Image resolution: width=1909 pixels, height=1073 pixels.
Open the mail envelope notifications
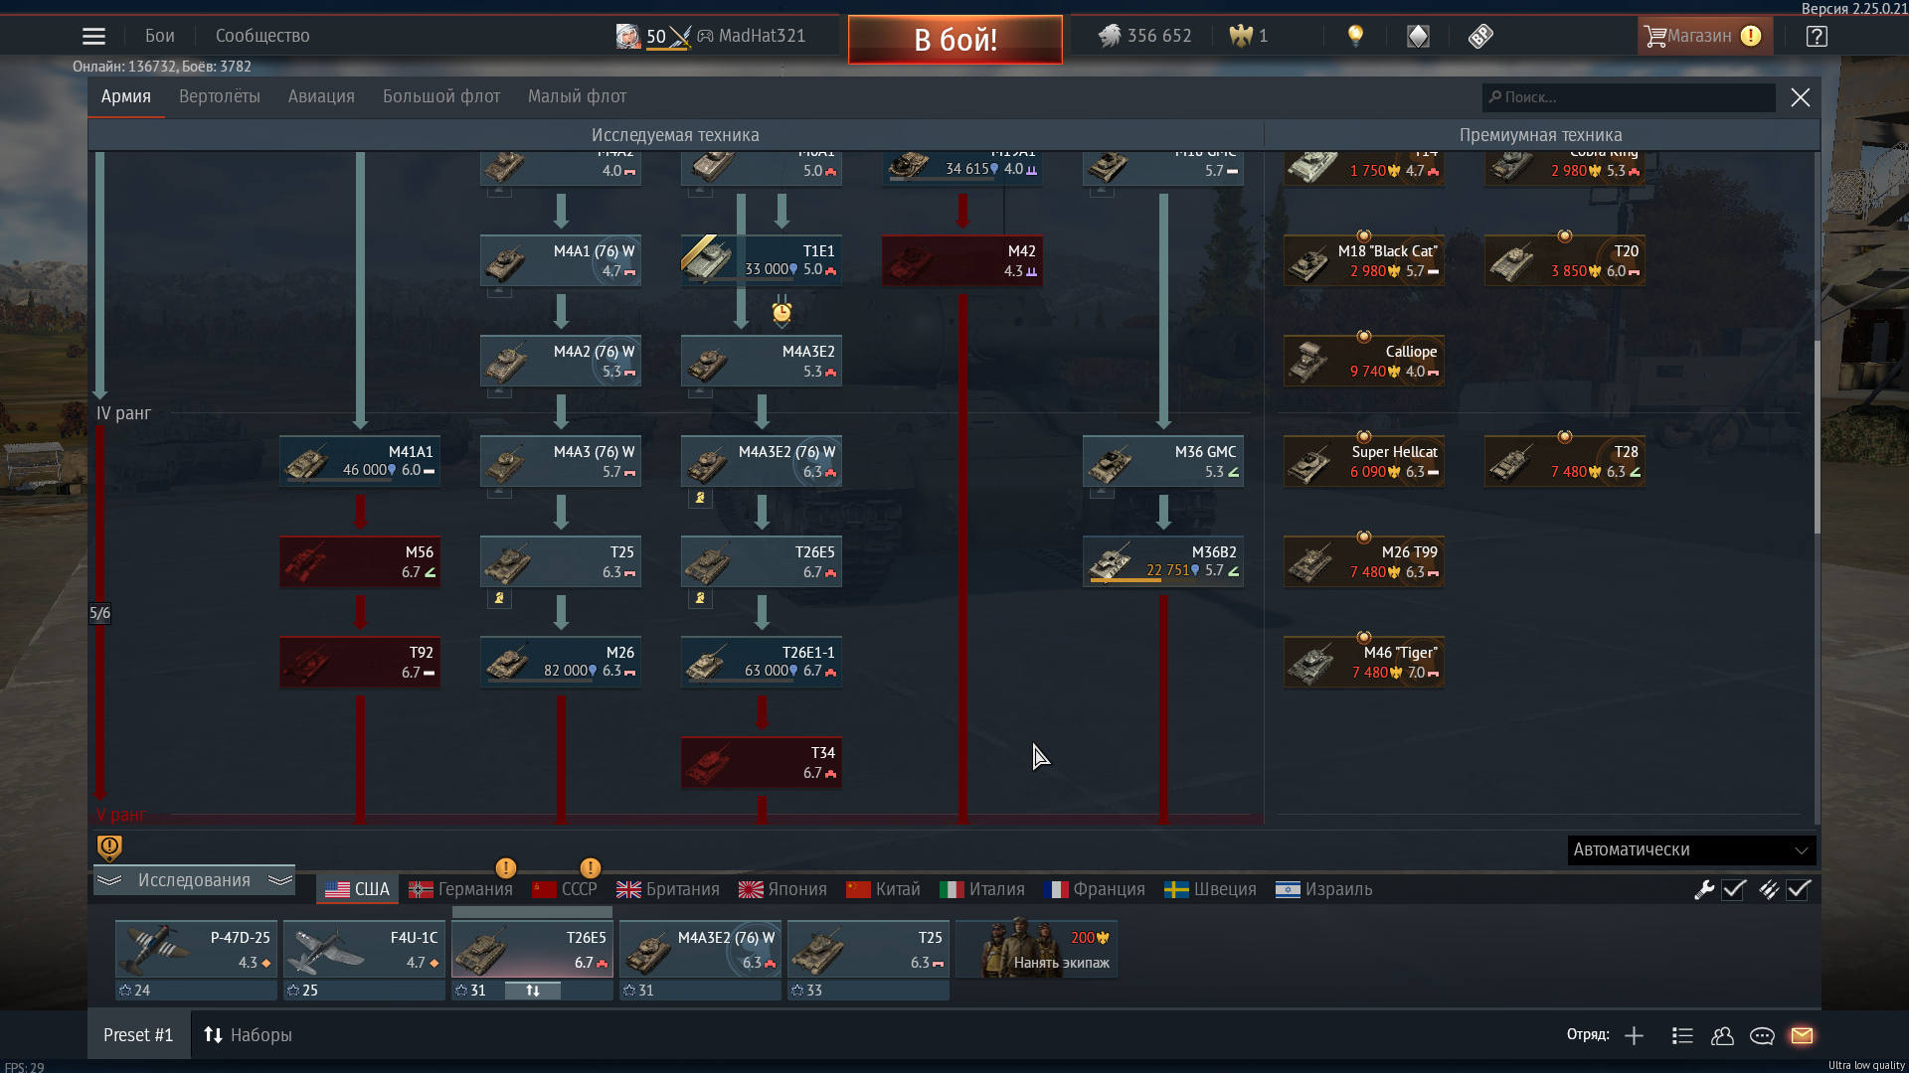click(x=1802, y=1035)
